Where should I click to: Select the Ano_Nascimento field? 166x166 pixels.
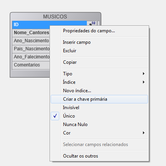tap(31, 41)
